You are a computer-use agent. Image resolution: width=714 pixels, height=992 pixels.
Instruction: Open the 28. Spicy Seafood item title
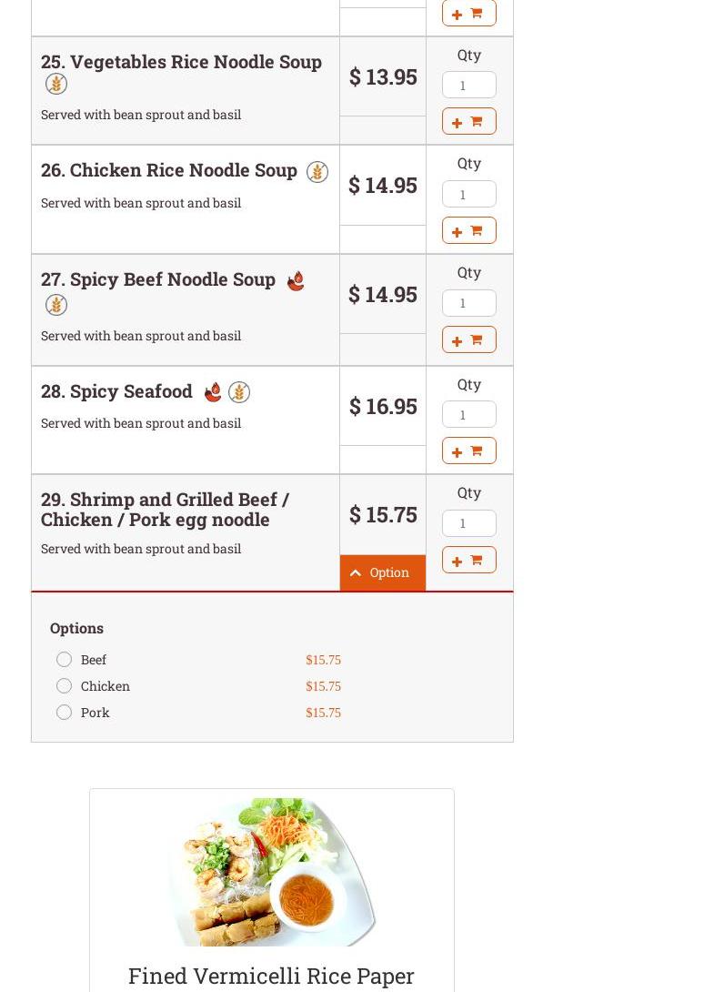click(x=116, y=391)
